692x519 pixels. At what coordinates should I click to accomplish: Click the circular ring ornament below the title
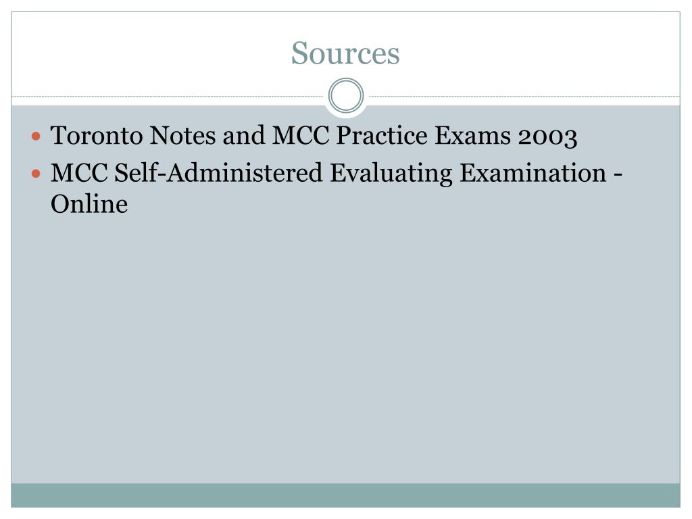(346, 96)
